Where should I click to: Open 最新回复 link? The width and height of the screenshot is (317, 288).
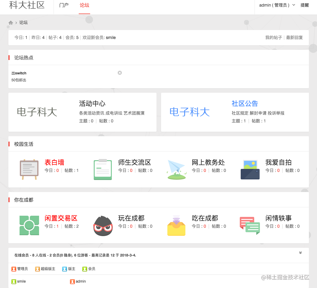coord(294,37)
